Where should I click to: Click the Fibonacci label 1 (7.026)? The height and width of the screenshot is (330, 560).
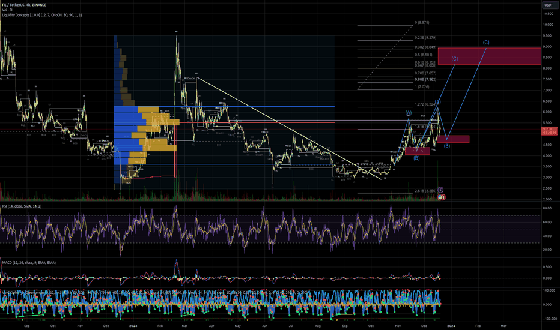point(422,86)
